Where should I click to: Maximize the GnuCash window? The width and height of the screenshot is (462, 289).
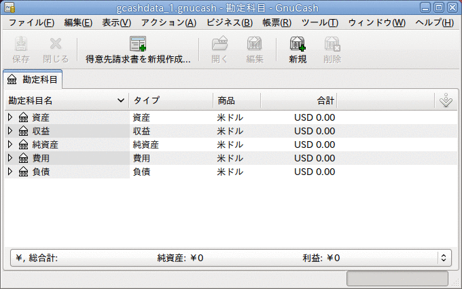[x=438, y=7]
